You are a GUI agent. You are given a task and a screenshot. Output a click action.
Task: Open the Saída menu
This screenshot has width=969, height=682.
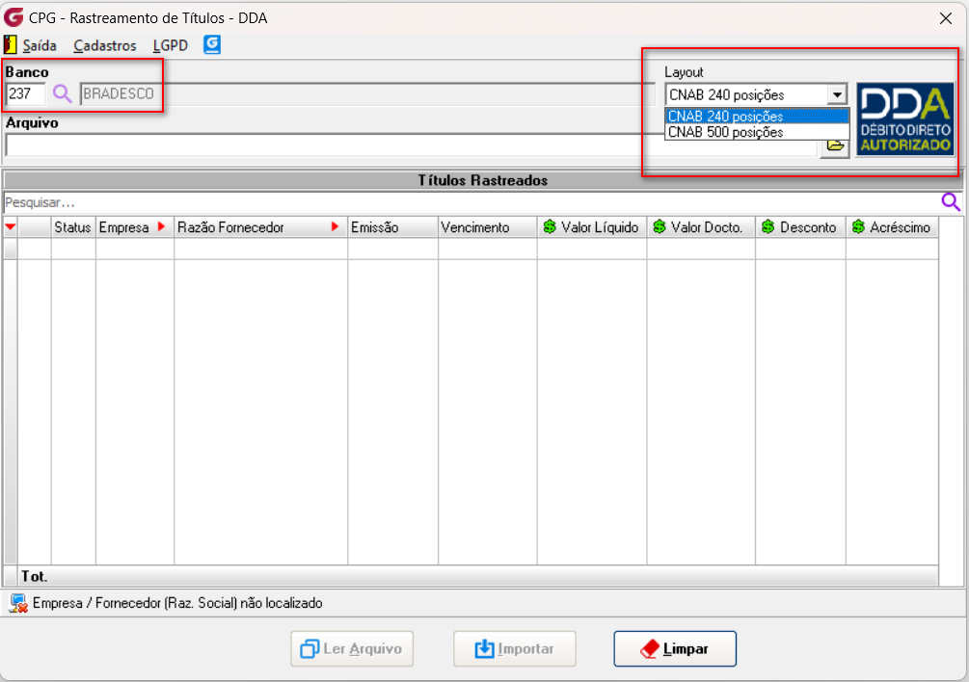tap(40, 45)
